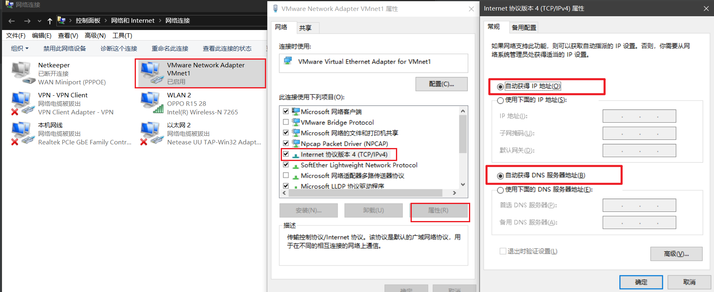Select the VPN - VPN Client adapter icon

coord(22,103)
